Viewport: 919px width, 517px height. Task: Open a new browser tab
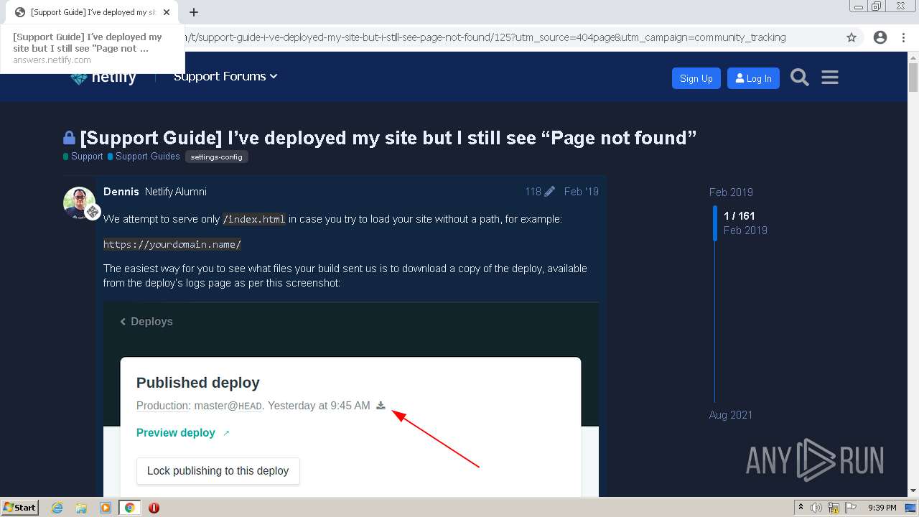pyautogui.click(x=194, y=12)
